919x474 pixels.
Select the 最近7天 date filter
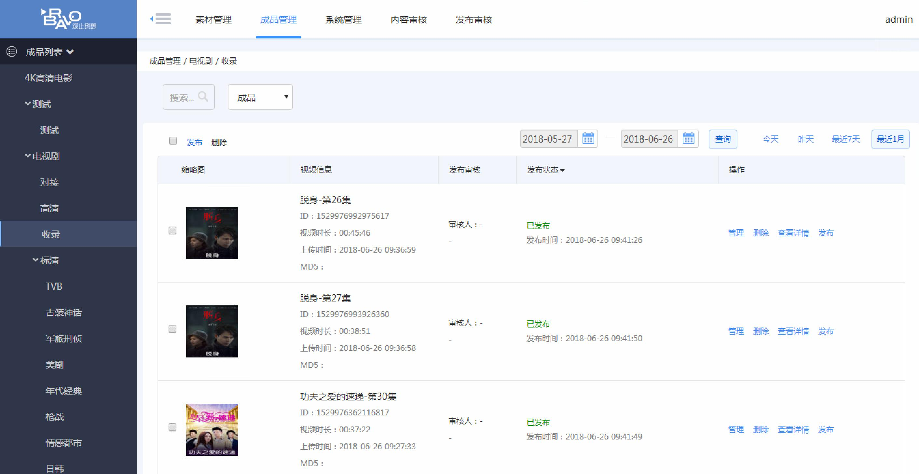(x=845, y=139)
